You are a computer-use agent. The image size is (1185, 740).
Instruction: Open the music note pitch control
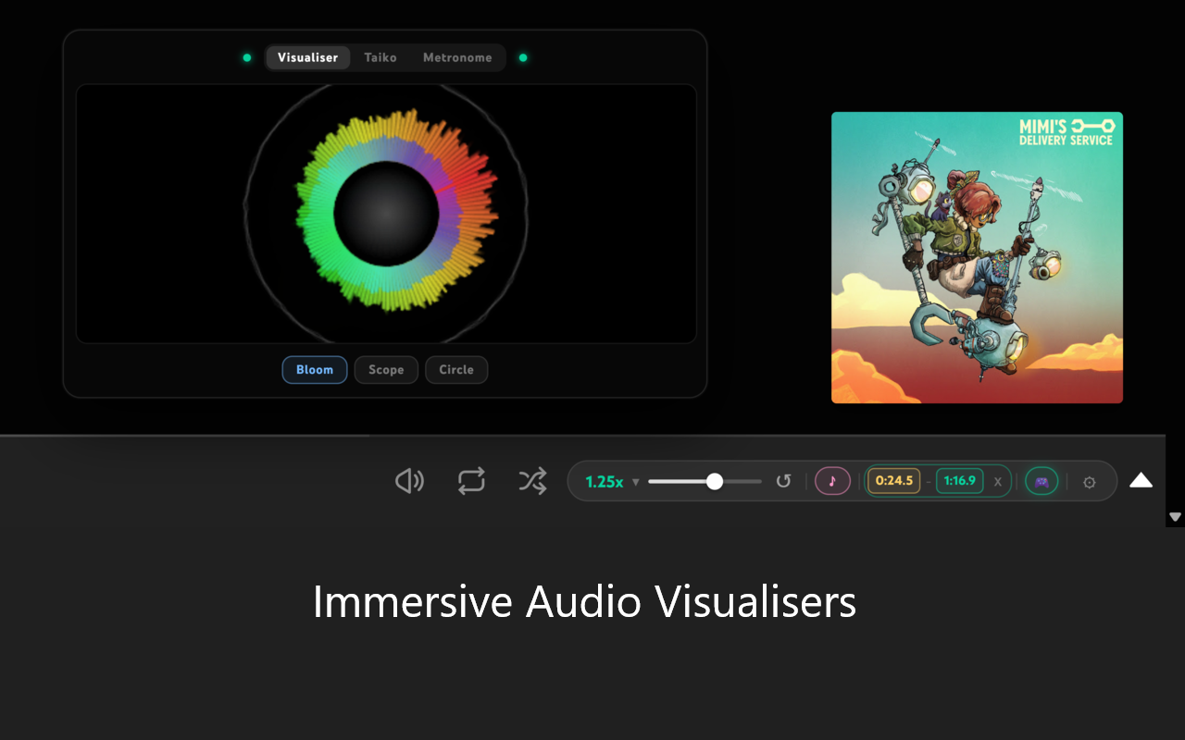[832, 481]
